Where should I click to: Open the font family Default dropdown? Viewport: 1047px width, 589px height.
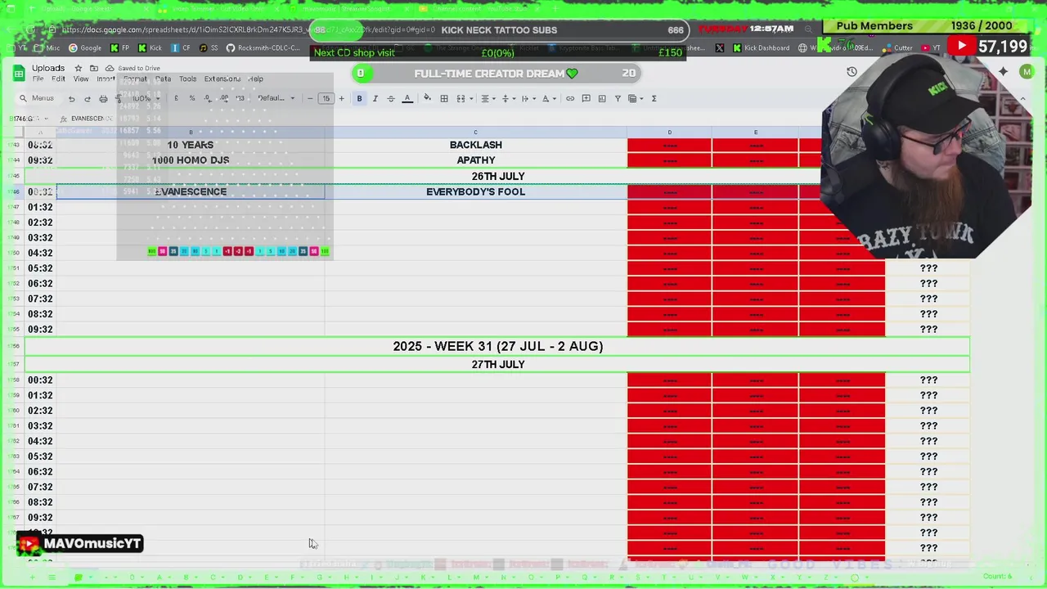click(x=276, y=98)
